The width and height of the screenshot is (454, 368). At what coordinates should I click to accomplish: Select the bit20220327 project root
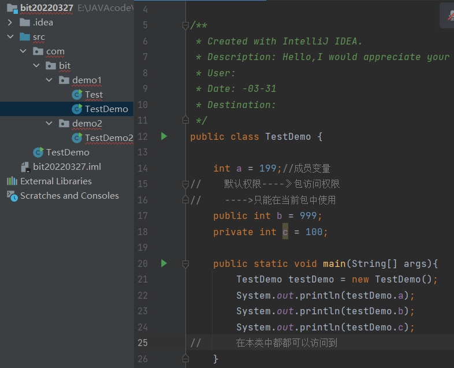click(x=47, y=8)
